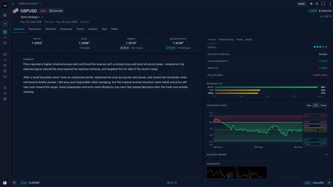Open the three-dot more options menu

pos(330,4)
